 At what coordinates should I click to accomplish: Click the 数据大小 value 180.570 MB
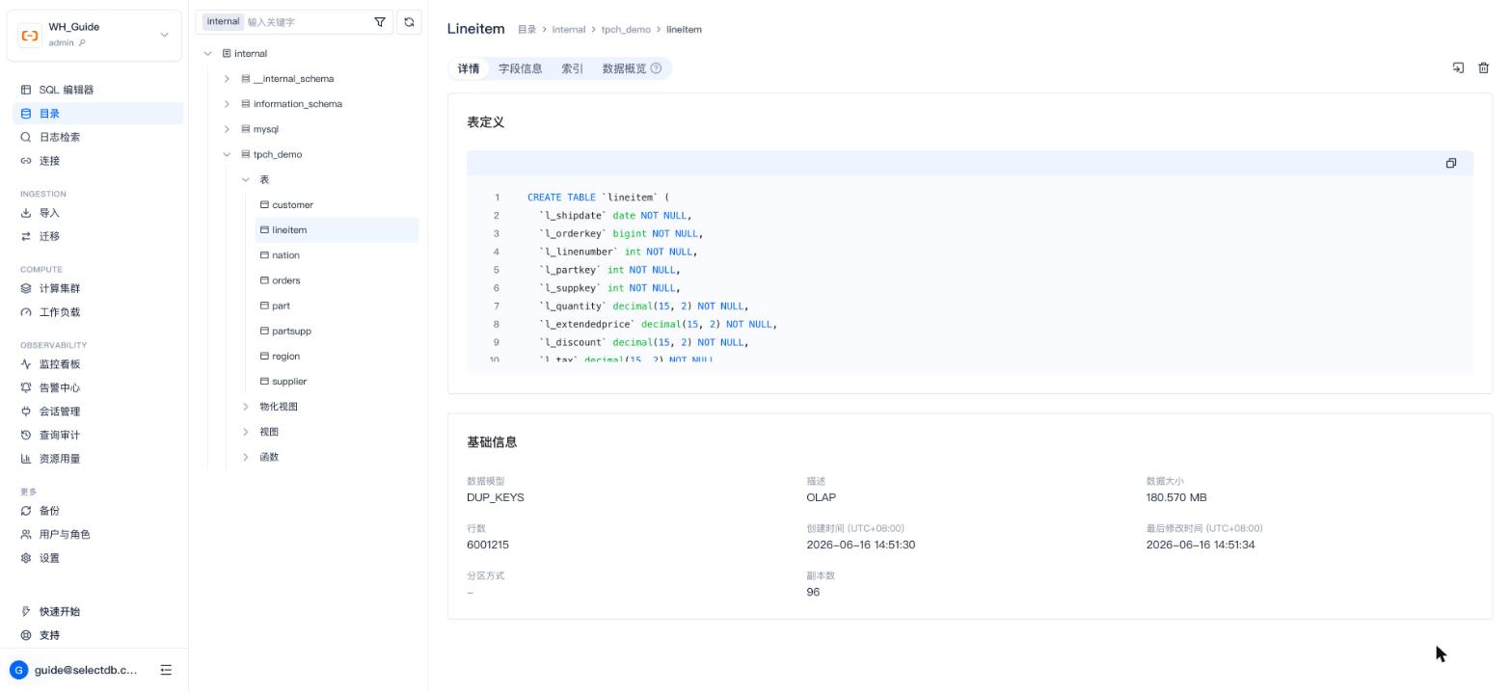[1176, 497]
